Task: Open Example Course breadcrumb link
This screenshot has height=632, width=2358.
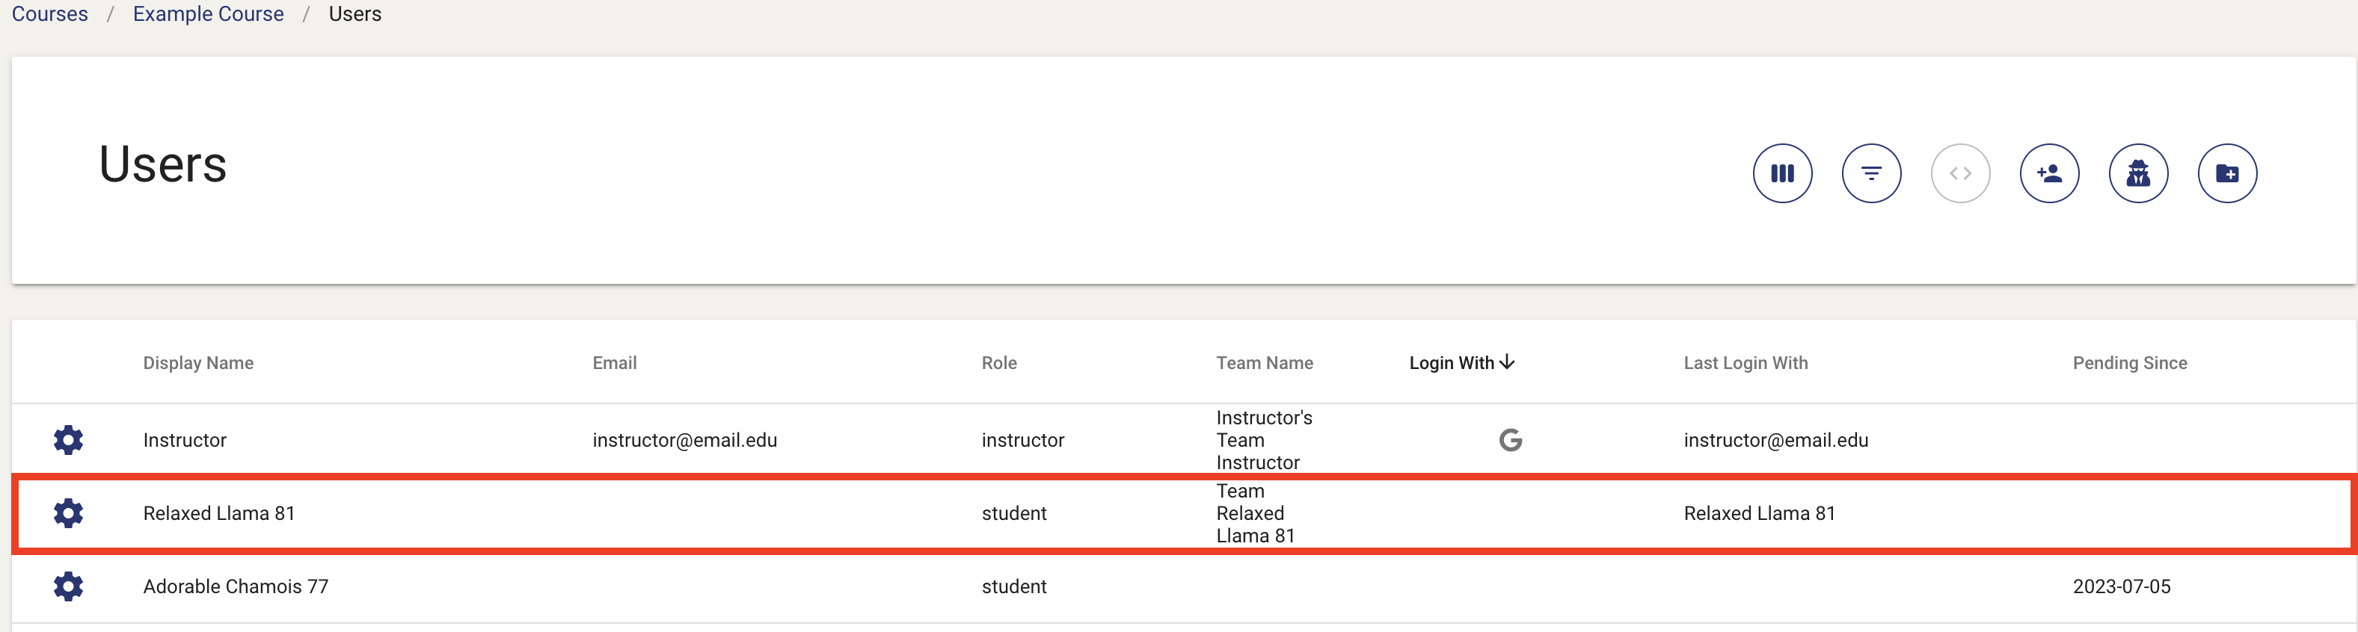Action: (208, 15)
